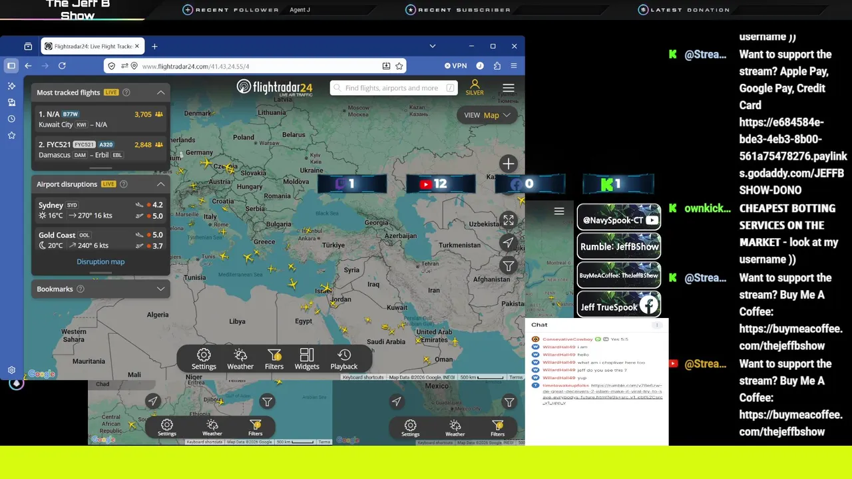Viewport: 852px width, 479px height.
Task: Click the help icon next to Most tracked flights
Action: 126,92
